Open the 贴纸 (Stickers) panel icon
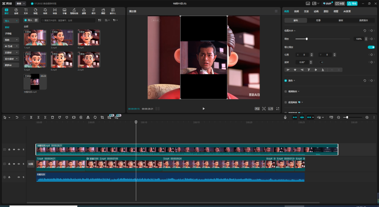The height and width of the screenshot is (207, 379). (x=35, y=11)
